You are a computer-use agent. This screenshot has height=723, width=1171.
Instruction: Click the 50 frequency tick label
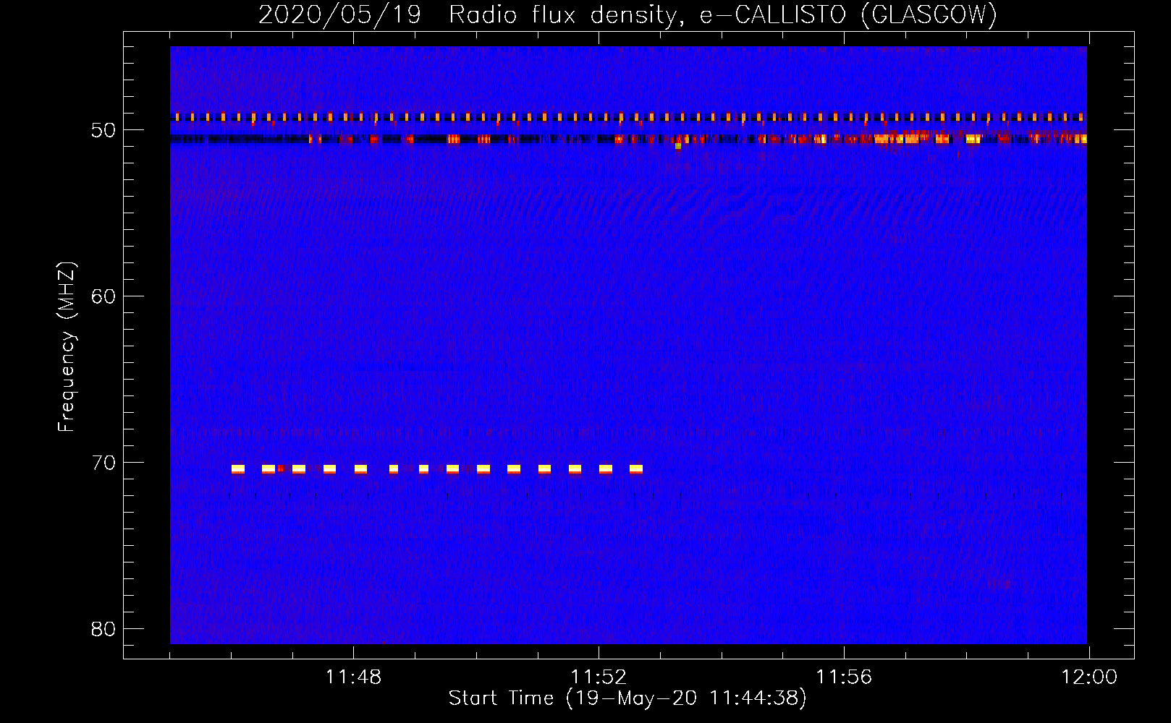[x=103, y=130]
